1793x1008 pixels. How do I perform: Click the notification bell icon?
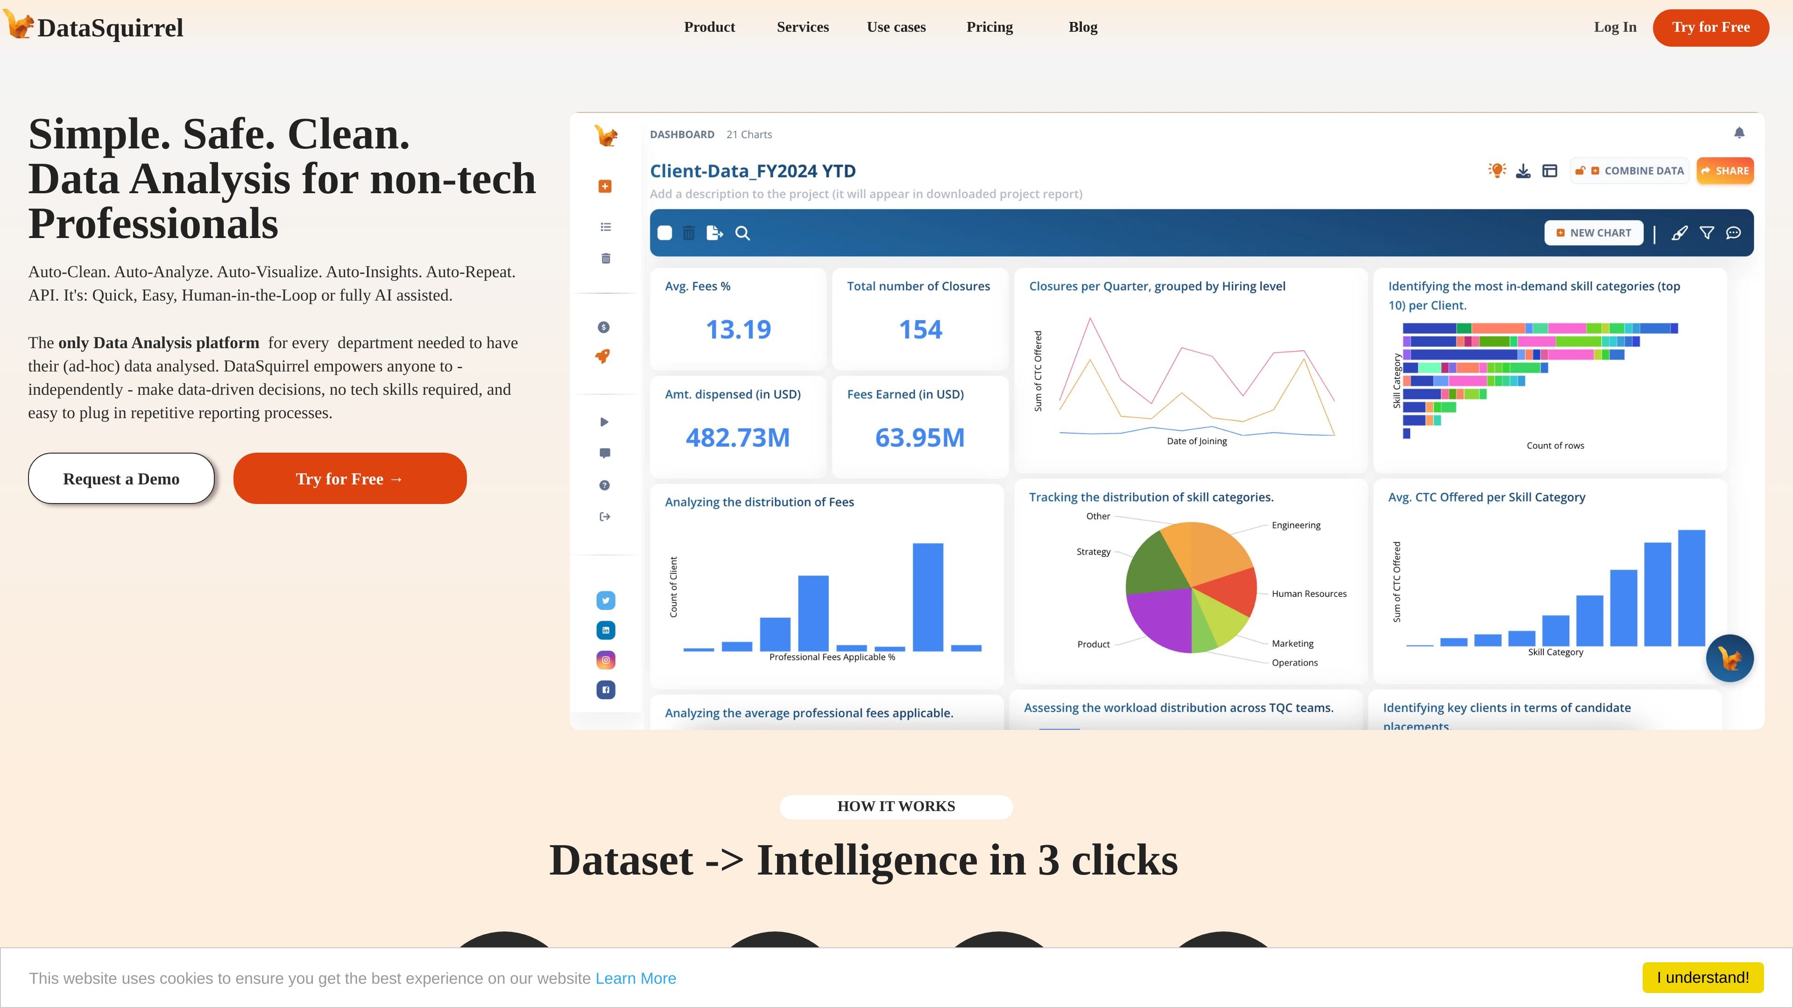tap(1739, 133)
